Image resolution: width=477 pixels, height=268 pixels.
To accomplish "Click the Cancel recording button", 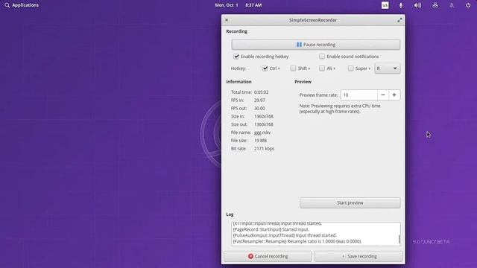I will click(x=268, y=256).
